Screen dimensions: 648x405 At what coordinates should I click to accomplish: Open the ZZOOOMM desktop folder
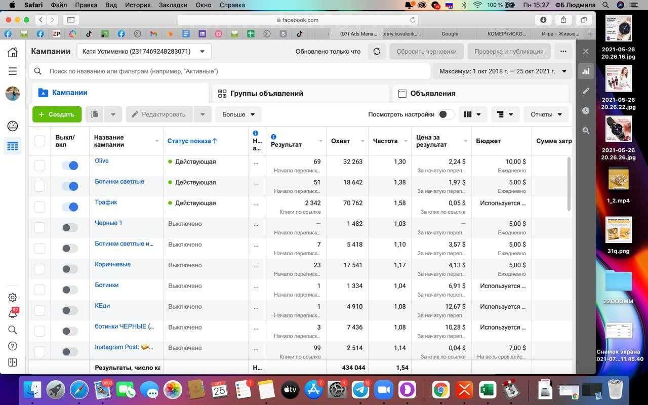[618, 281]
